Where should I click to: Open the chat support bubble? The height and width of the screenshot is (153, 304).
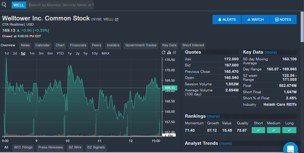click(291, 148)
